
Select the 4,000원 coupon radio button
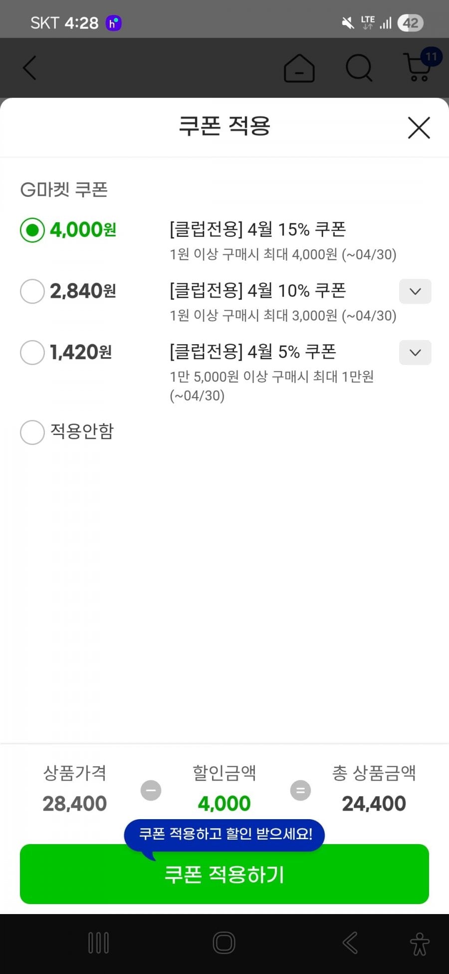click(32, 230)
